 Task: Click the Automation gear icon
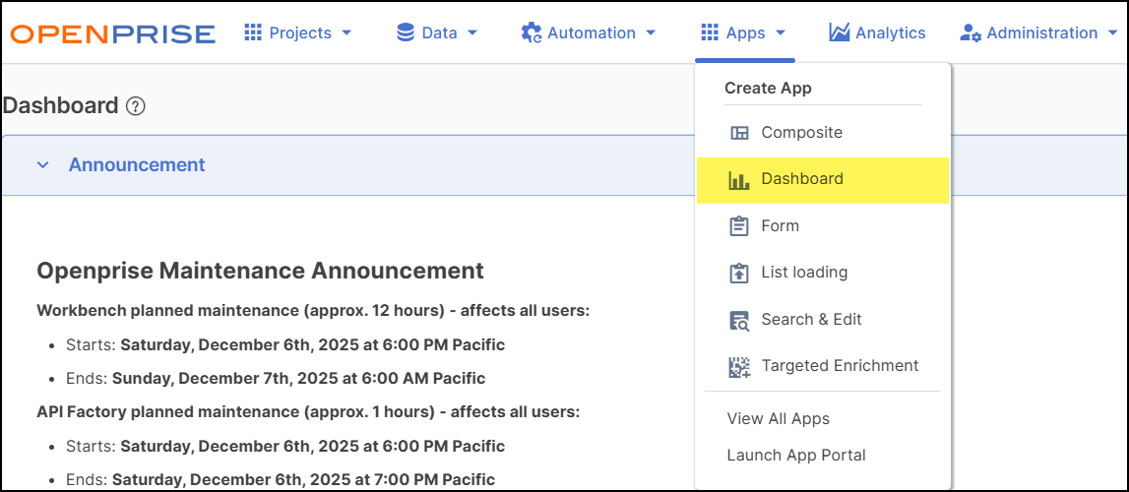click(531, 33)
